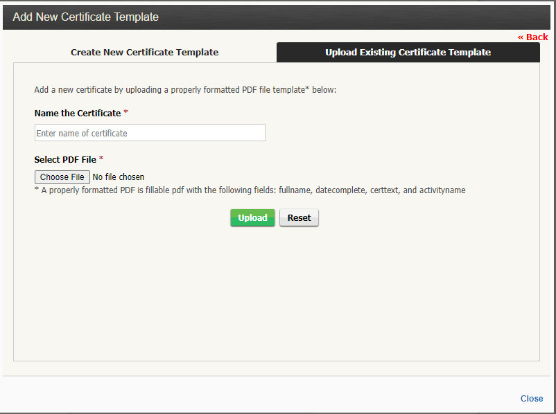This screenshot has height=414, width=556.
Task: Click the green Upload button
Action: coord(252,217)
